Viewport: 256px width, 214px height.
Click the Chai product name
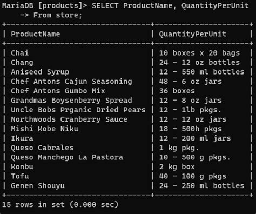tap(20, 53)
